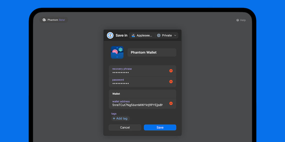This screenshot has height=142, width=285.
Task: Click the 1Password logo icon
Action: coord(110,35)
